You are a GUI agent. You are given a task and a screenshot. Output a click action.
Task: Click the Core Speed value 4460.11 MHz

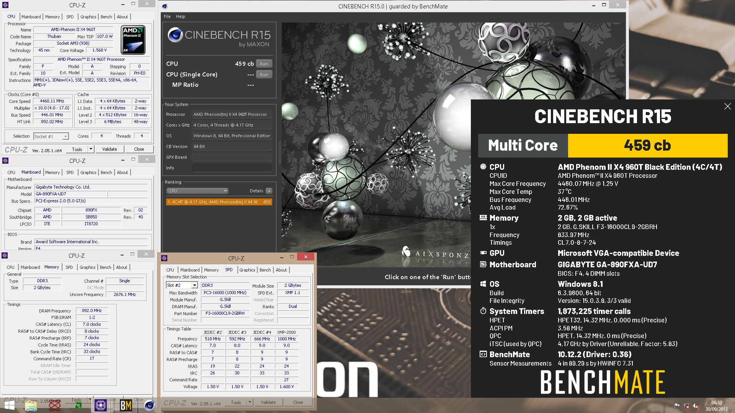tap(52, 101)
